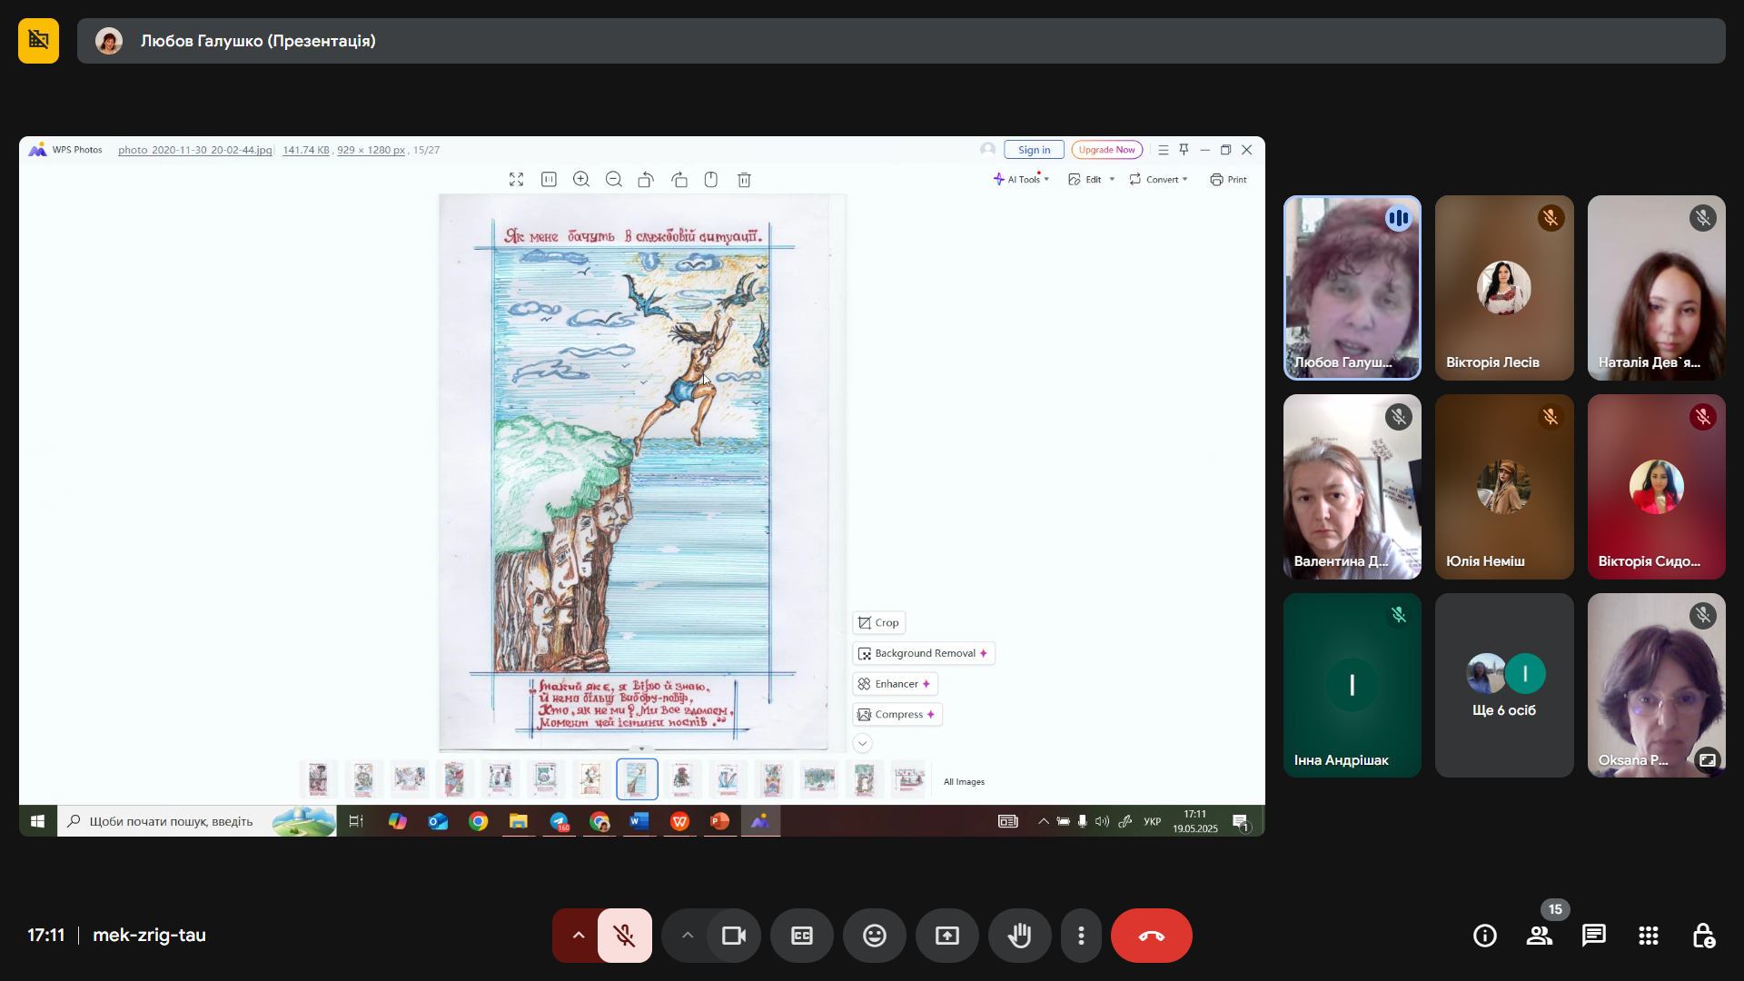This screenshot has height=981, width=1744.
Task: Click the user avatar icon beside Sign in
Action: (x=987, y=150)
